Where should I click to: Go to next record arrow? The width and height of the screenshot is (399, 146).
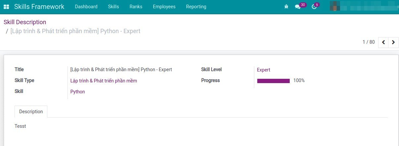coord(393,42)
